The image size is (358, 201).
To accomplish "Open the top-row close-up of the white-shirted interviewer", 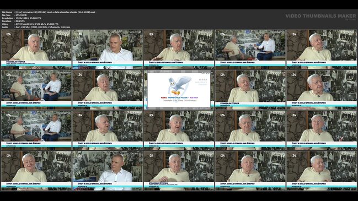I will [108, 49].
